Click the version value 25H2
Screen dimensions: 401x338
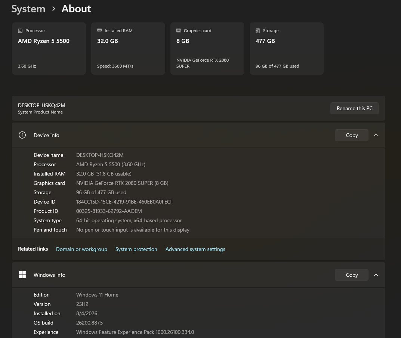click(82, 304)
